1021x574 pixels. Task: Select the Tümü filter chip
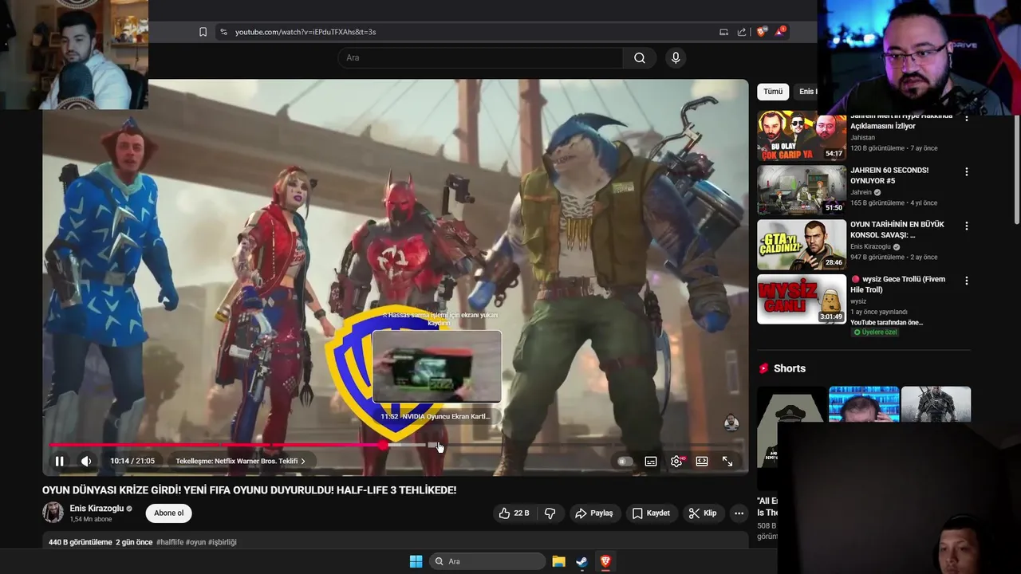(773, 92)
